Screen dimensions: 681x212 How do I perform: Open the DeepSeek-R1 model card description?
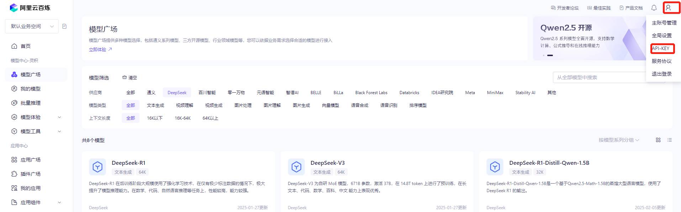177,187
